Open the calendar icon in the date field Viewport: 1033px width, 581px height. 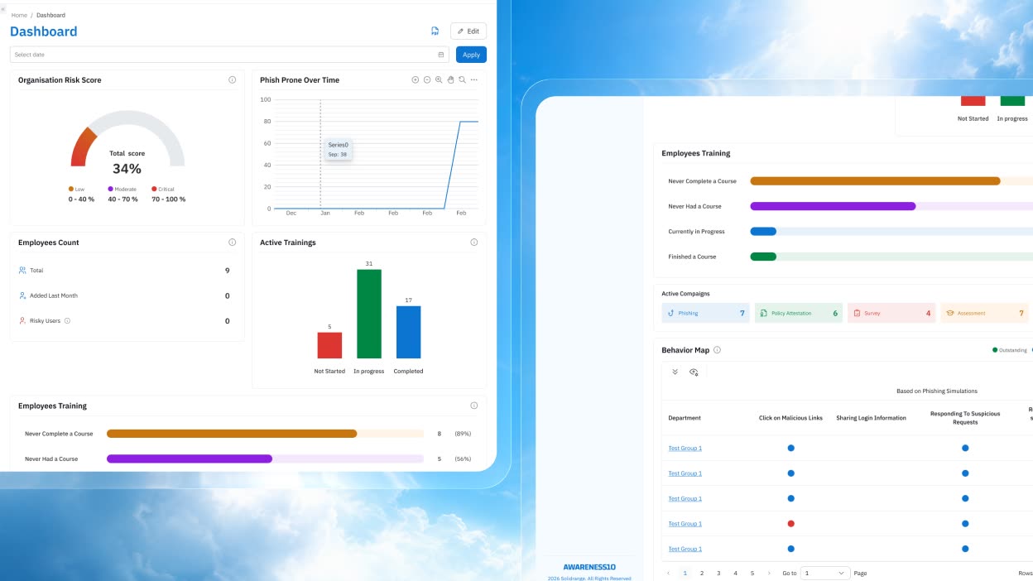(x=441, y=55)
